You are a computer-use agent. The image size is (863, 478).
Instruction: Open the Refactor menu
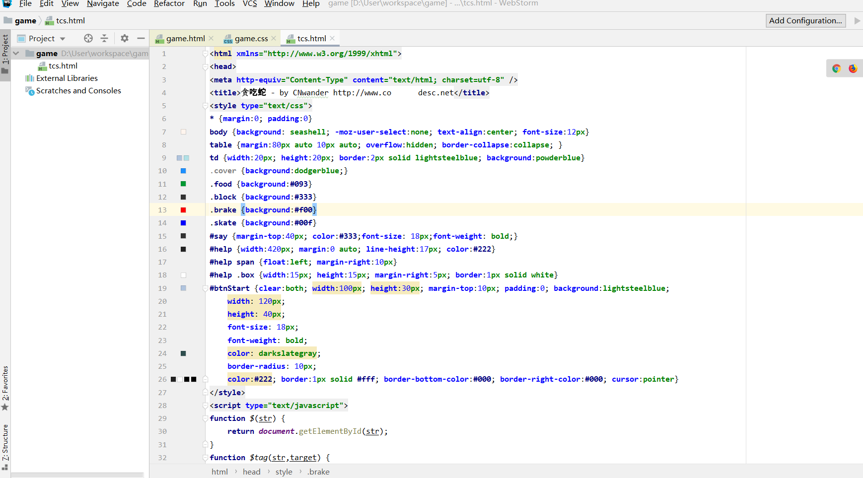pos(169,3)
